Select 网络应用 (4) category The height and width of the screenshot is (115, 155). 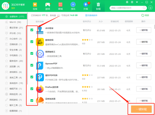pos(13,94)
